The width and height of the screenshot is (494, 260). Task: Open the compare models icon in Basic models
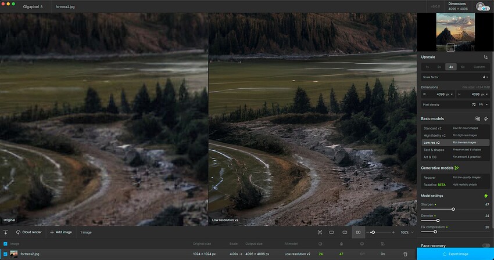[x=478, y=118]
